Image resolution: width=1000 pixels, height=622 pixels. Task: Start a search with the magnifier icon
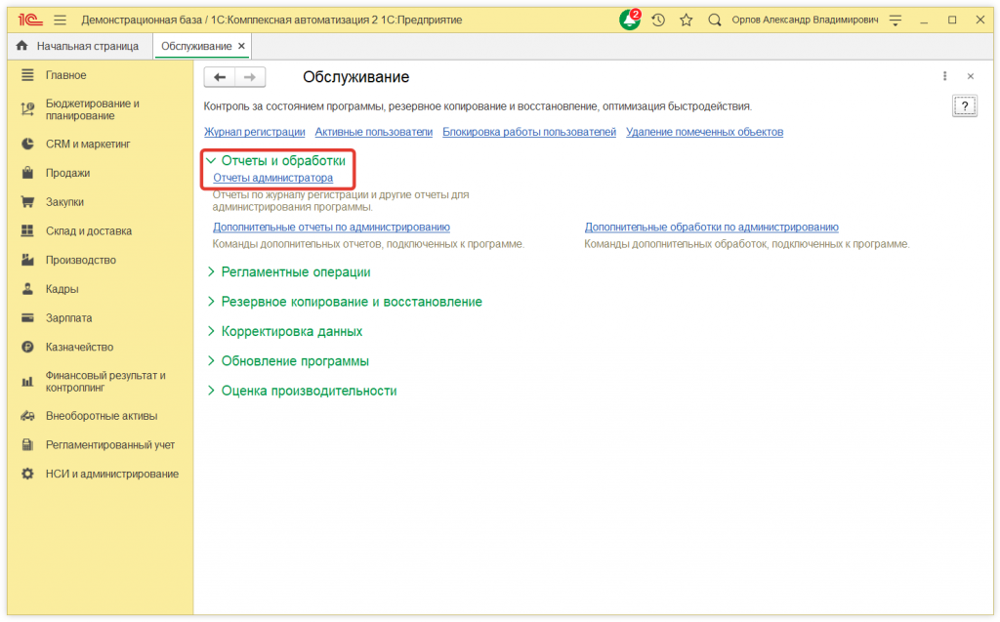[x=712, y=19]
